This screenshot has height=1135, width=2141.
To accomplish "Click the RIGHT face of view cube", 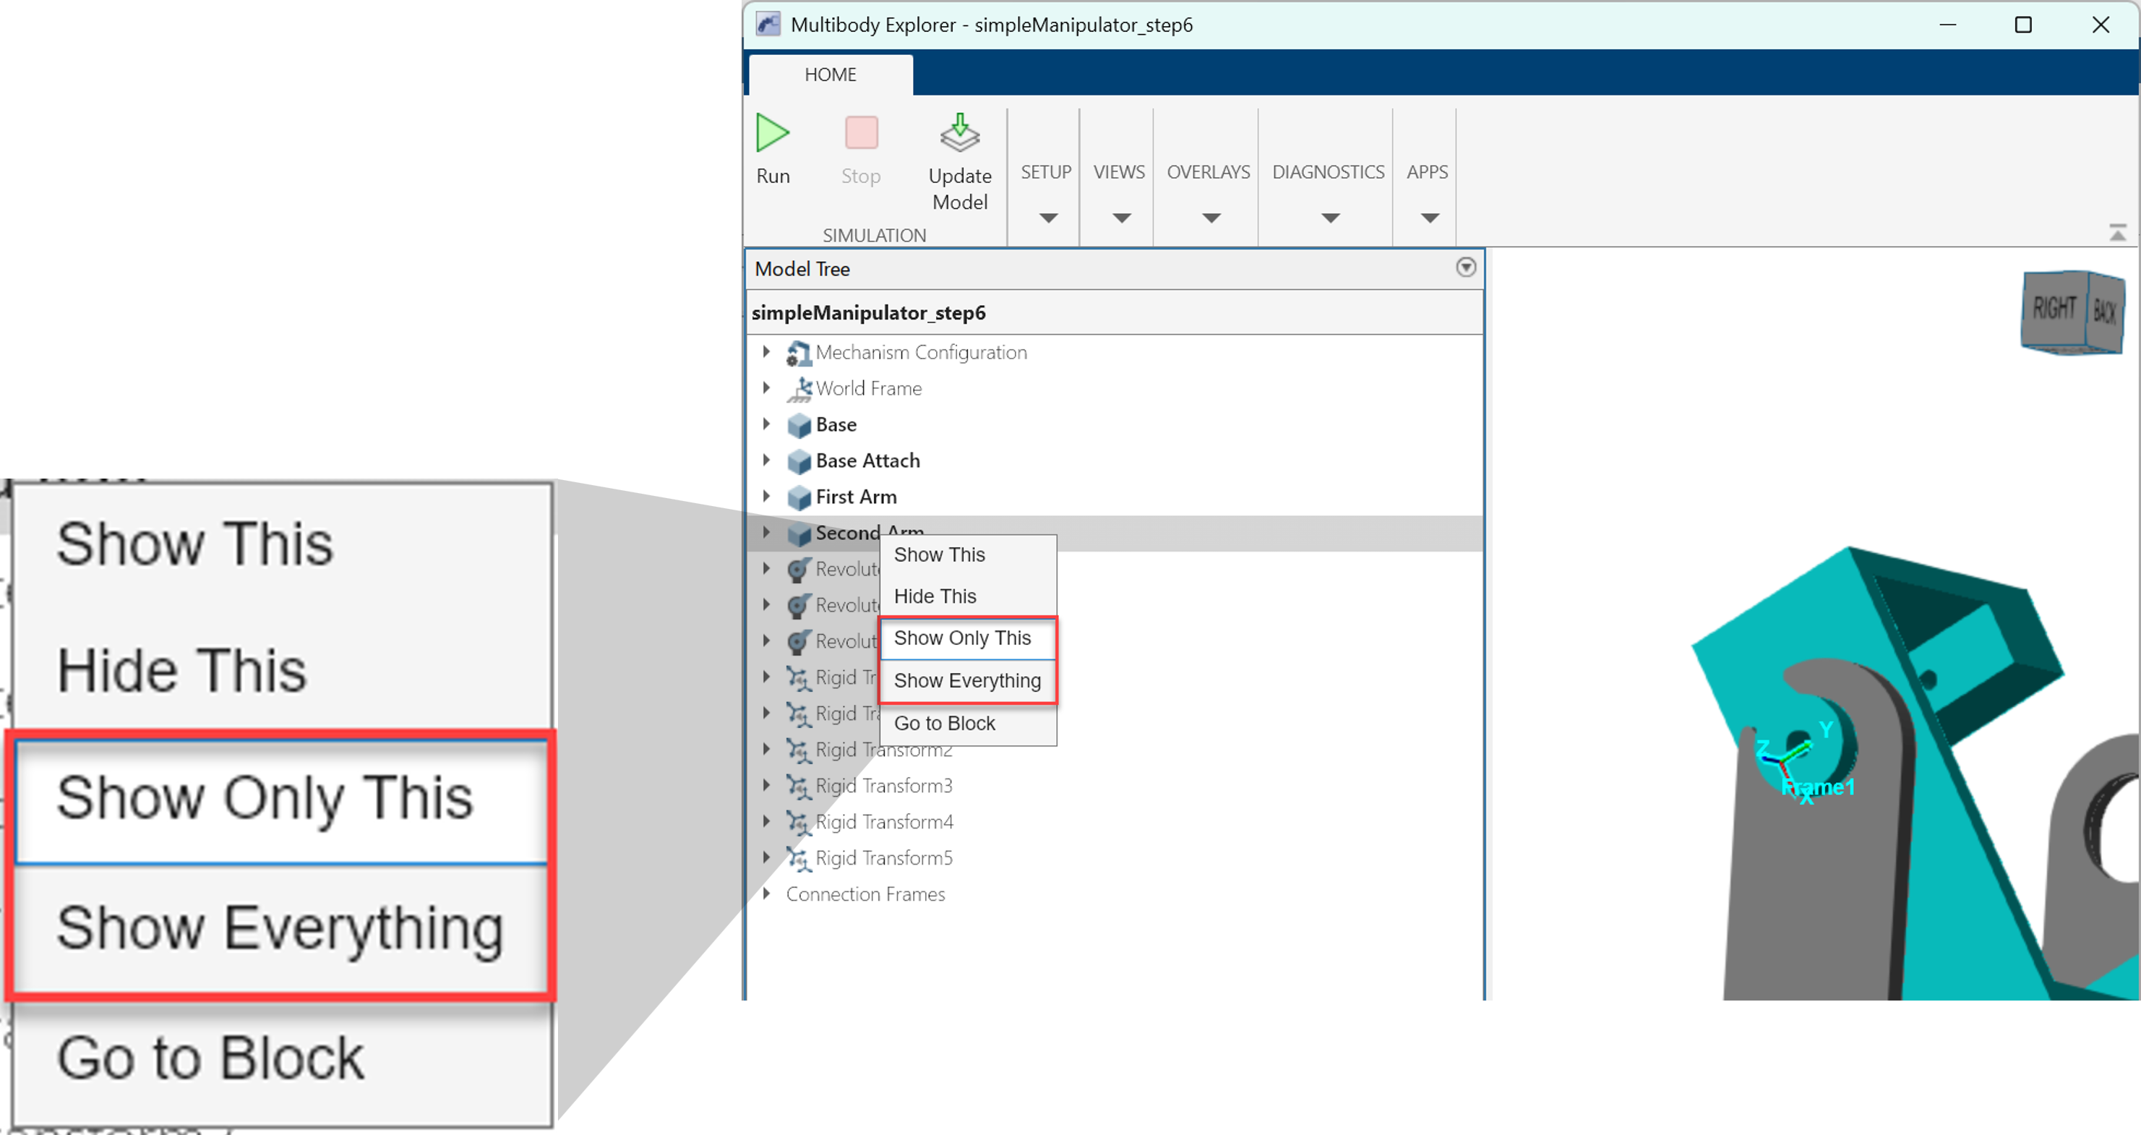I will (x=2054, y=309).
